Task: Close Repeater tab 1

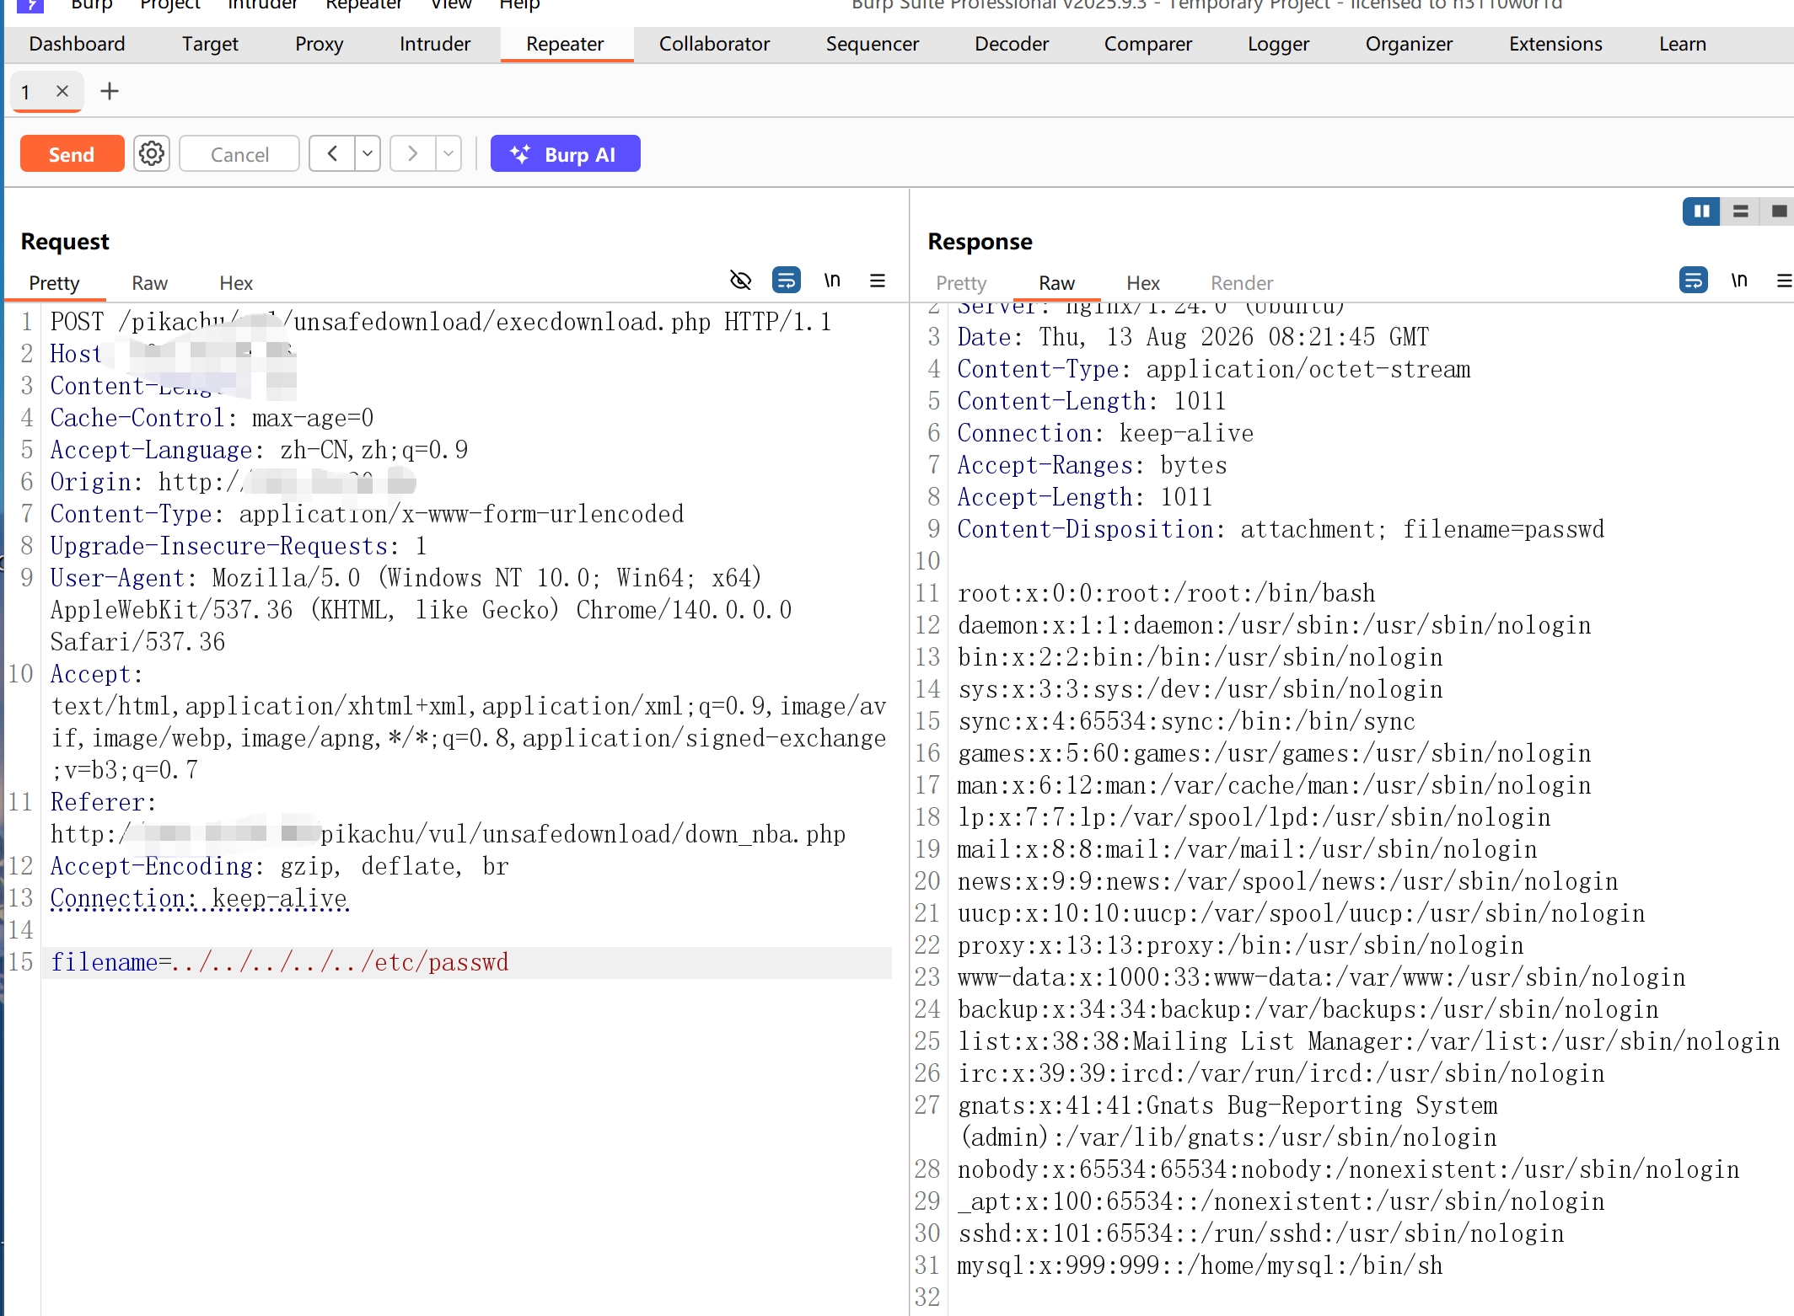Action: [62, 91]
